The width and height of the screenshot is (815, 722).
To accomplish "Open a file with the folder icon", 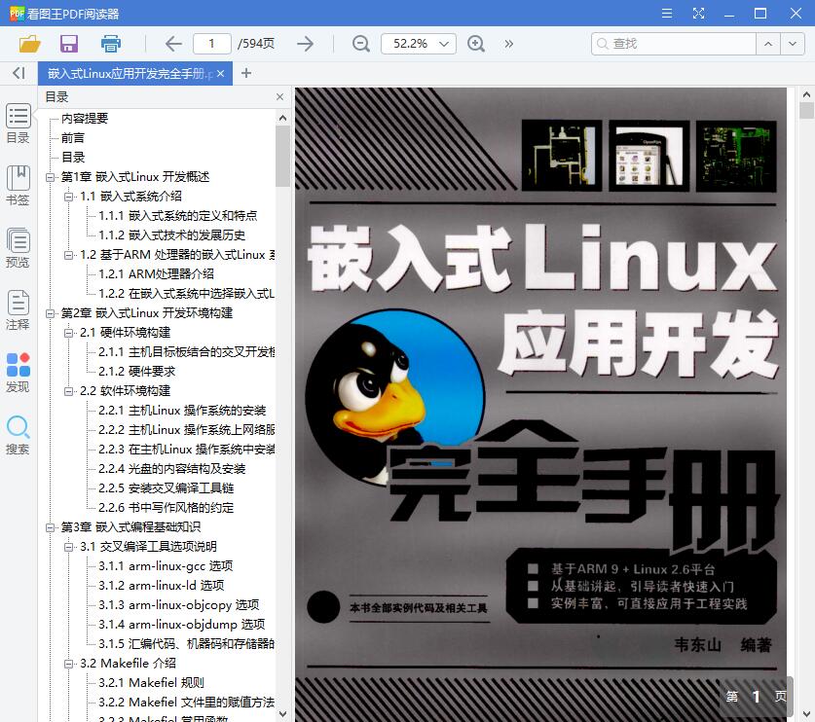I will (29, 44).
